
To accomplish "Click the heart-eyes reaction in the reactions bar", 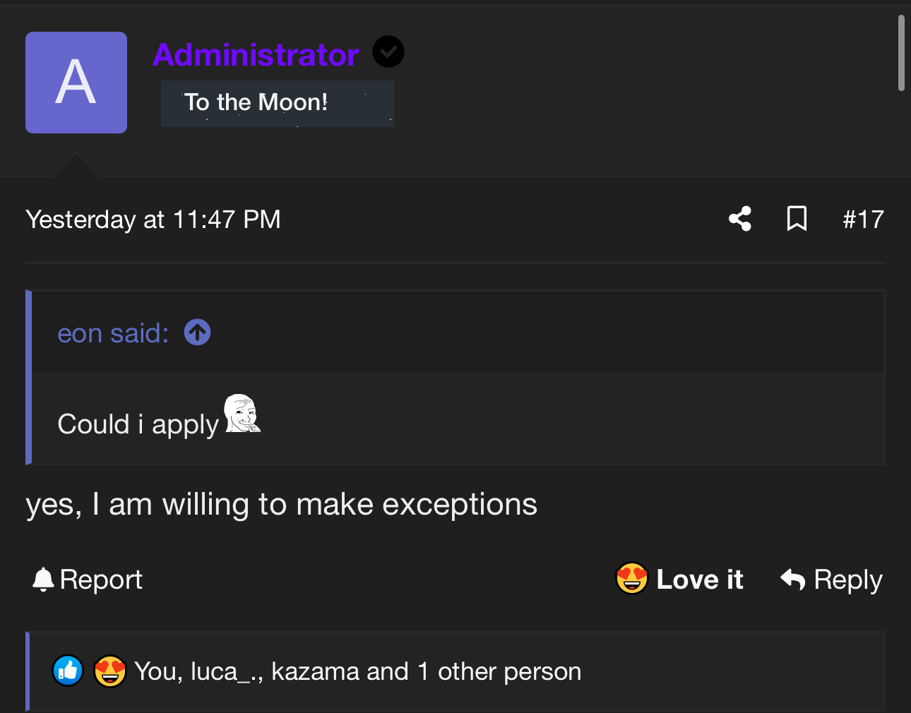I will pos(110,671).
